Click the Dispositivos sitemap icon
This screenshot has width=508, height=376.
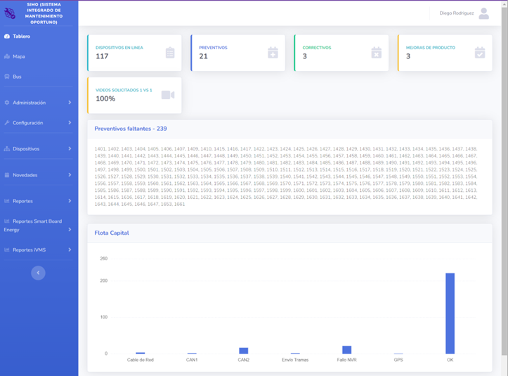point(7,149)
